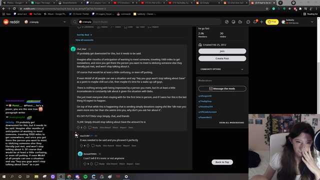Downvote Chef_Matt's comment
Screen dimensions: 320x180
click(x=84, y=127)
